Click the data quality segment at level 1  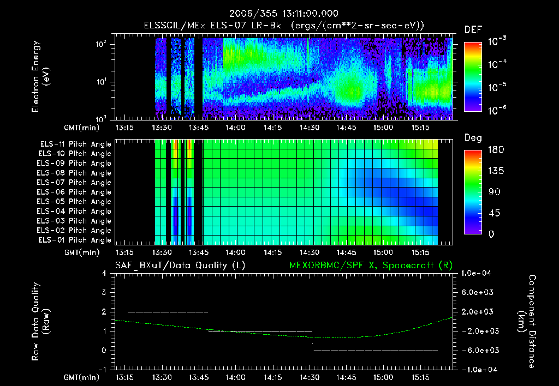(260, 331)
